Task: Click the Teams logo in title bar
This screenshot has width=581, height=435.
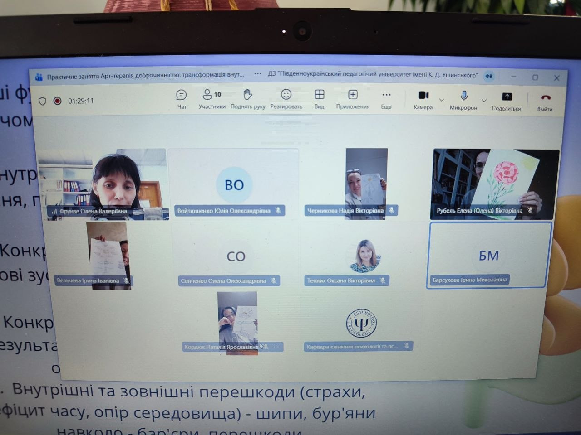Action: (x=39, y=77)
